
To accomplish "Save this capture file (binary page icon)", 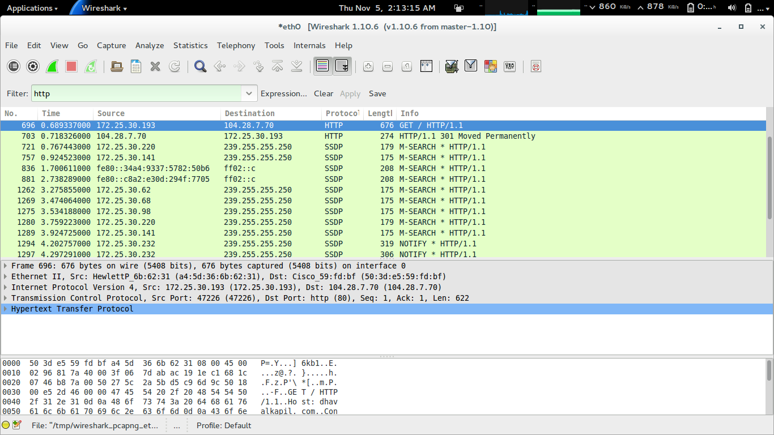I will pos(136,66).
